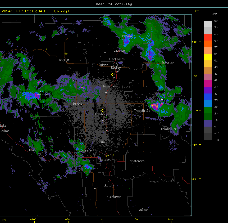Click the Okotoks label
The image size is (228, 223).
click(x=109, y=185)
